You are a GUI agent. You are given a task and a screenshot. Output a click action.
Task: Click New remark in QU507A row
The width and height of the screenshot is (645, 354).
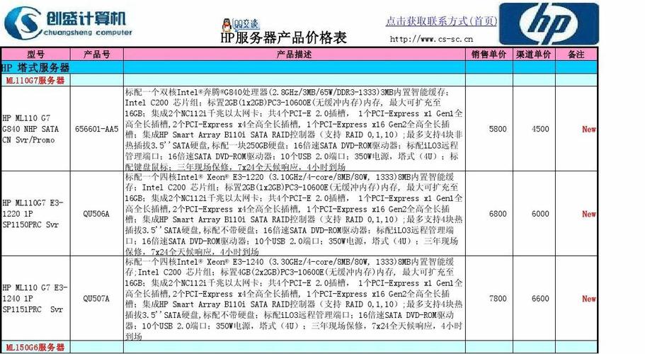click(x=588, y=299)
